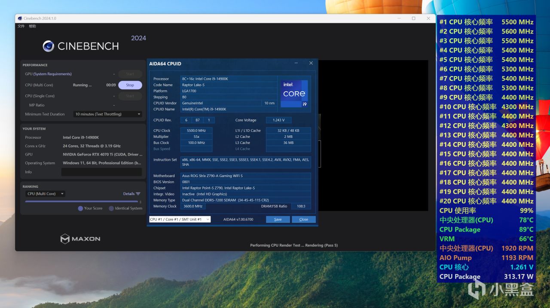The width and height of the screenshot is (550, 308).
Task: Click the #10 CPU 核心频率 row
Action: pos(486,107)
